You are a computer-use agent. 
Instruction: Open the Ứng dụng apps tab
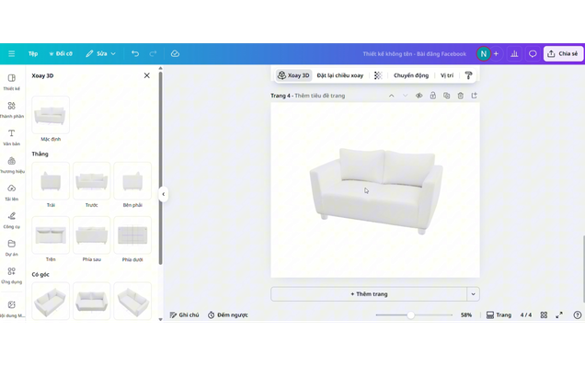coord(12,275)
